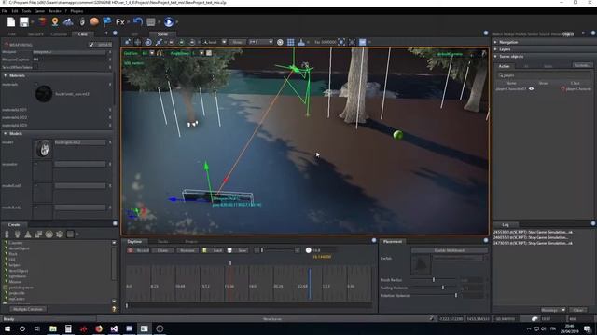Collapse the Models section
The image size is (597, 335).
point(6,134)
